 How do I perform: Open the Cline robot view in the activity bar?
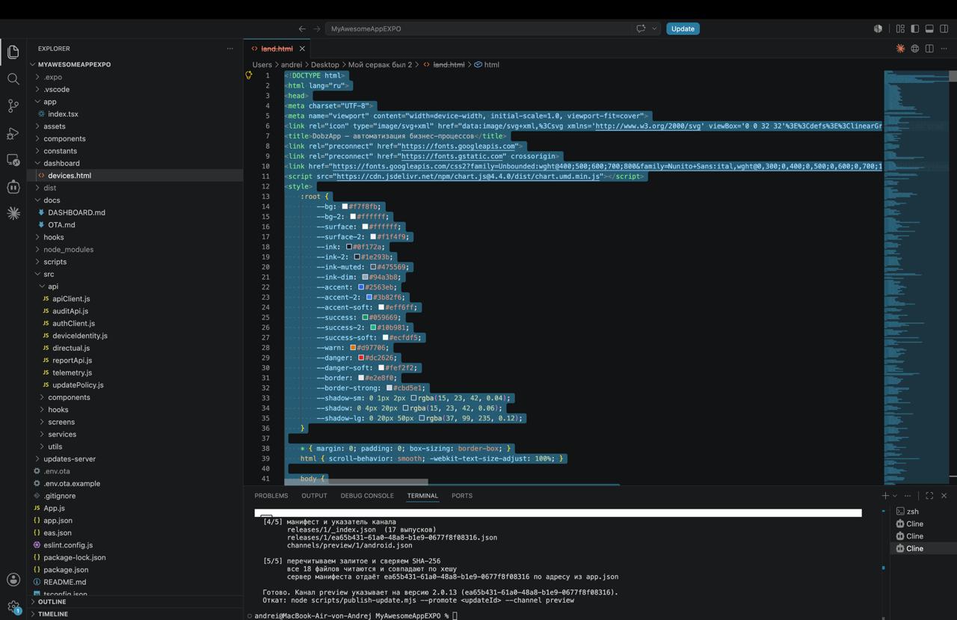tap(13, 187)
